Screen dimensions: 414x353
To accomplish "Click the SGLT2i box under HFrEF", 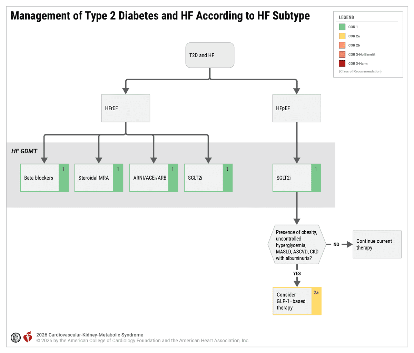I will [208, 178].
